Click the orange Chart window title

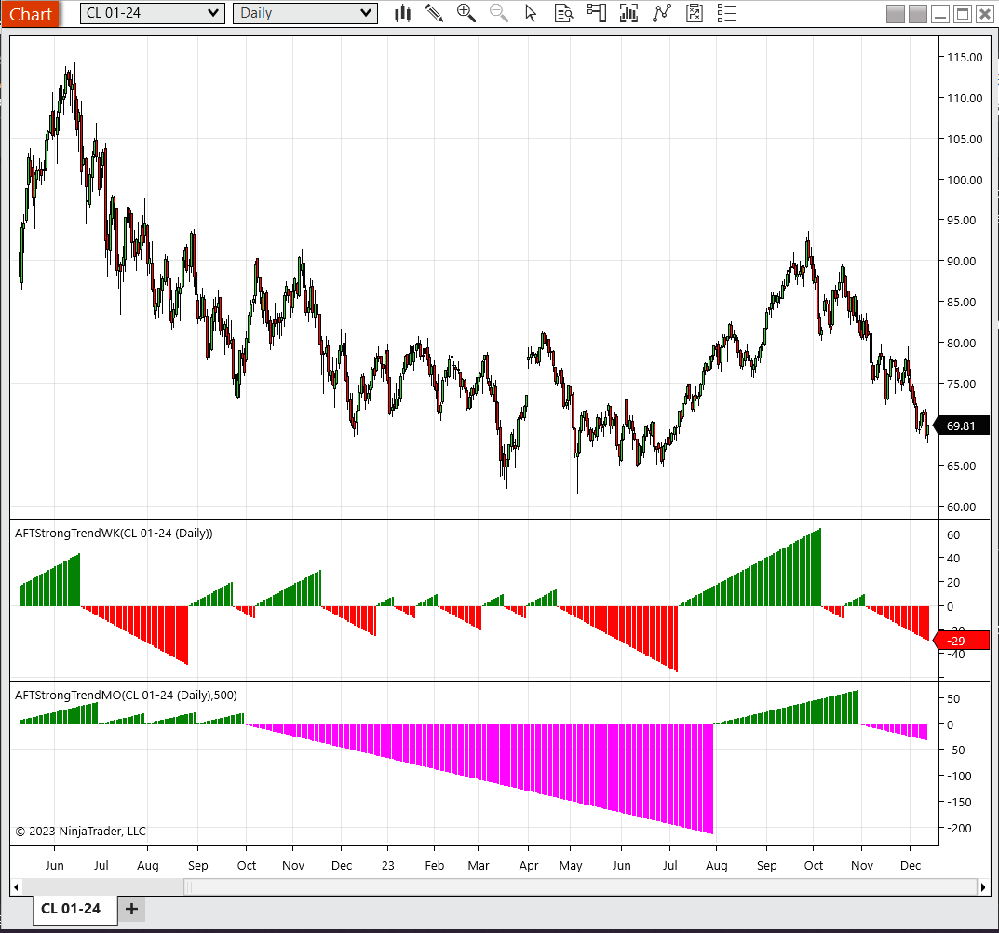tap(30, 13)
